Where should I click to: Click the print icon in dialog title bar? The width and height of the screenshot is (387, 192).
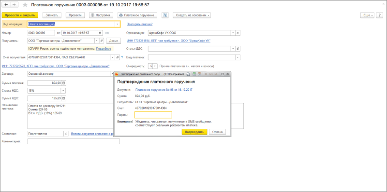188,74
